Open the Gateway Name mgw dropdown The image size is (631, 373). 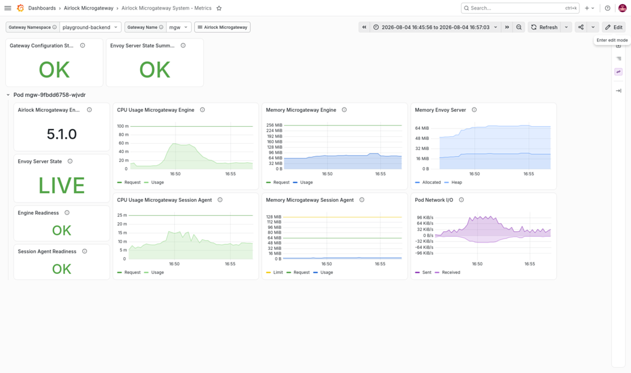pyautogui.click(x=178, y=28)
